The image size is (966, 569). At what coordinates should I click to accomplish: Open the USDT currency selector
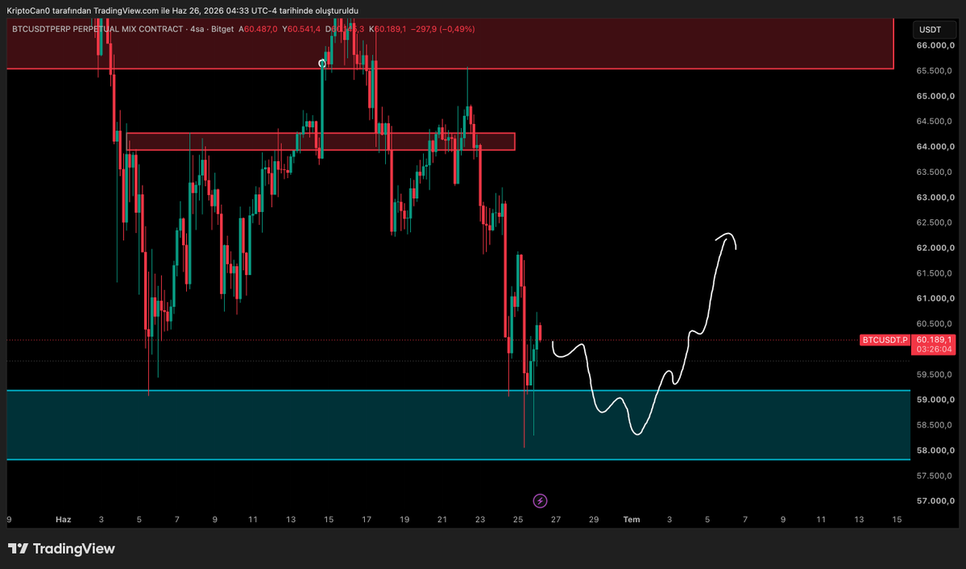tap(934, 30)
